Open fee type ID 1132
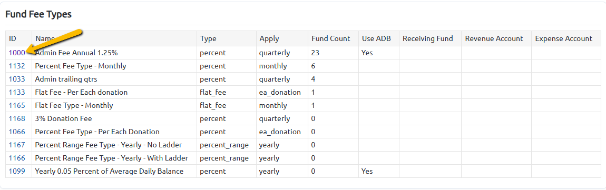The width and height of the screenshot is (606, 190). click(x=17, y=66)
